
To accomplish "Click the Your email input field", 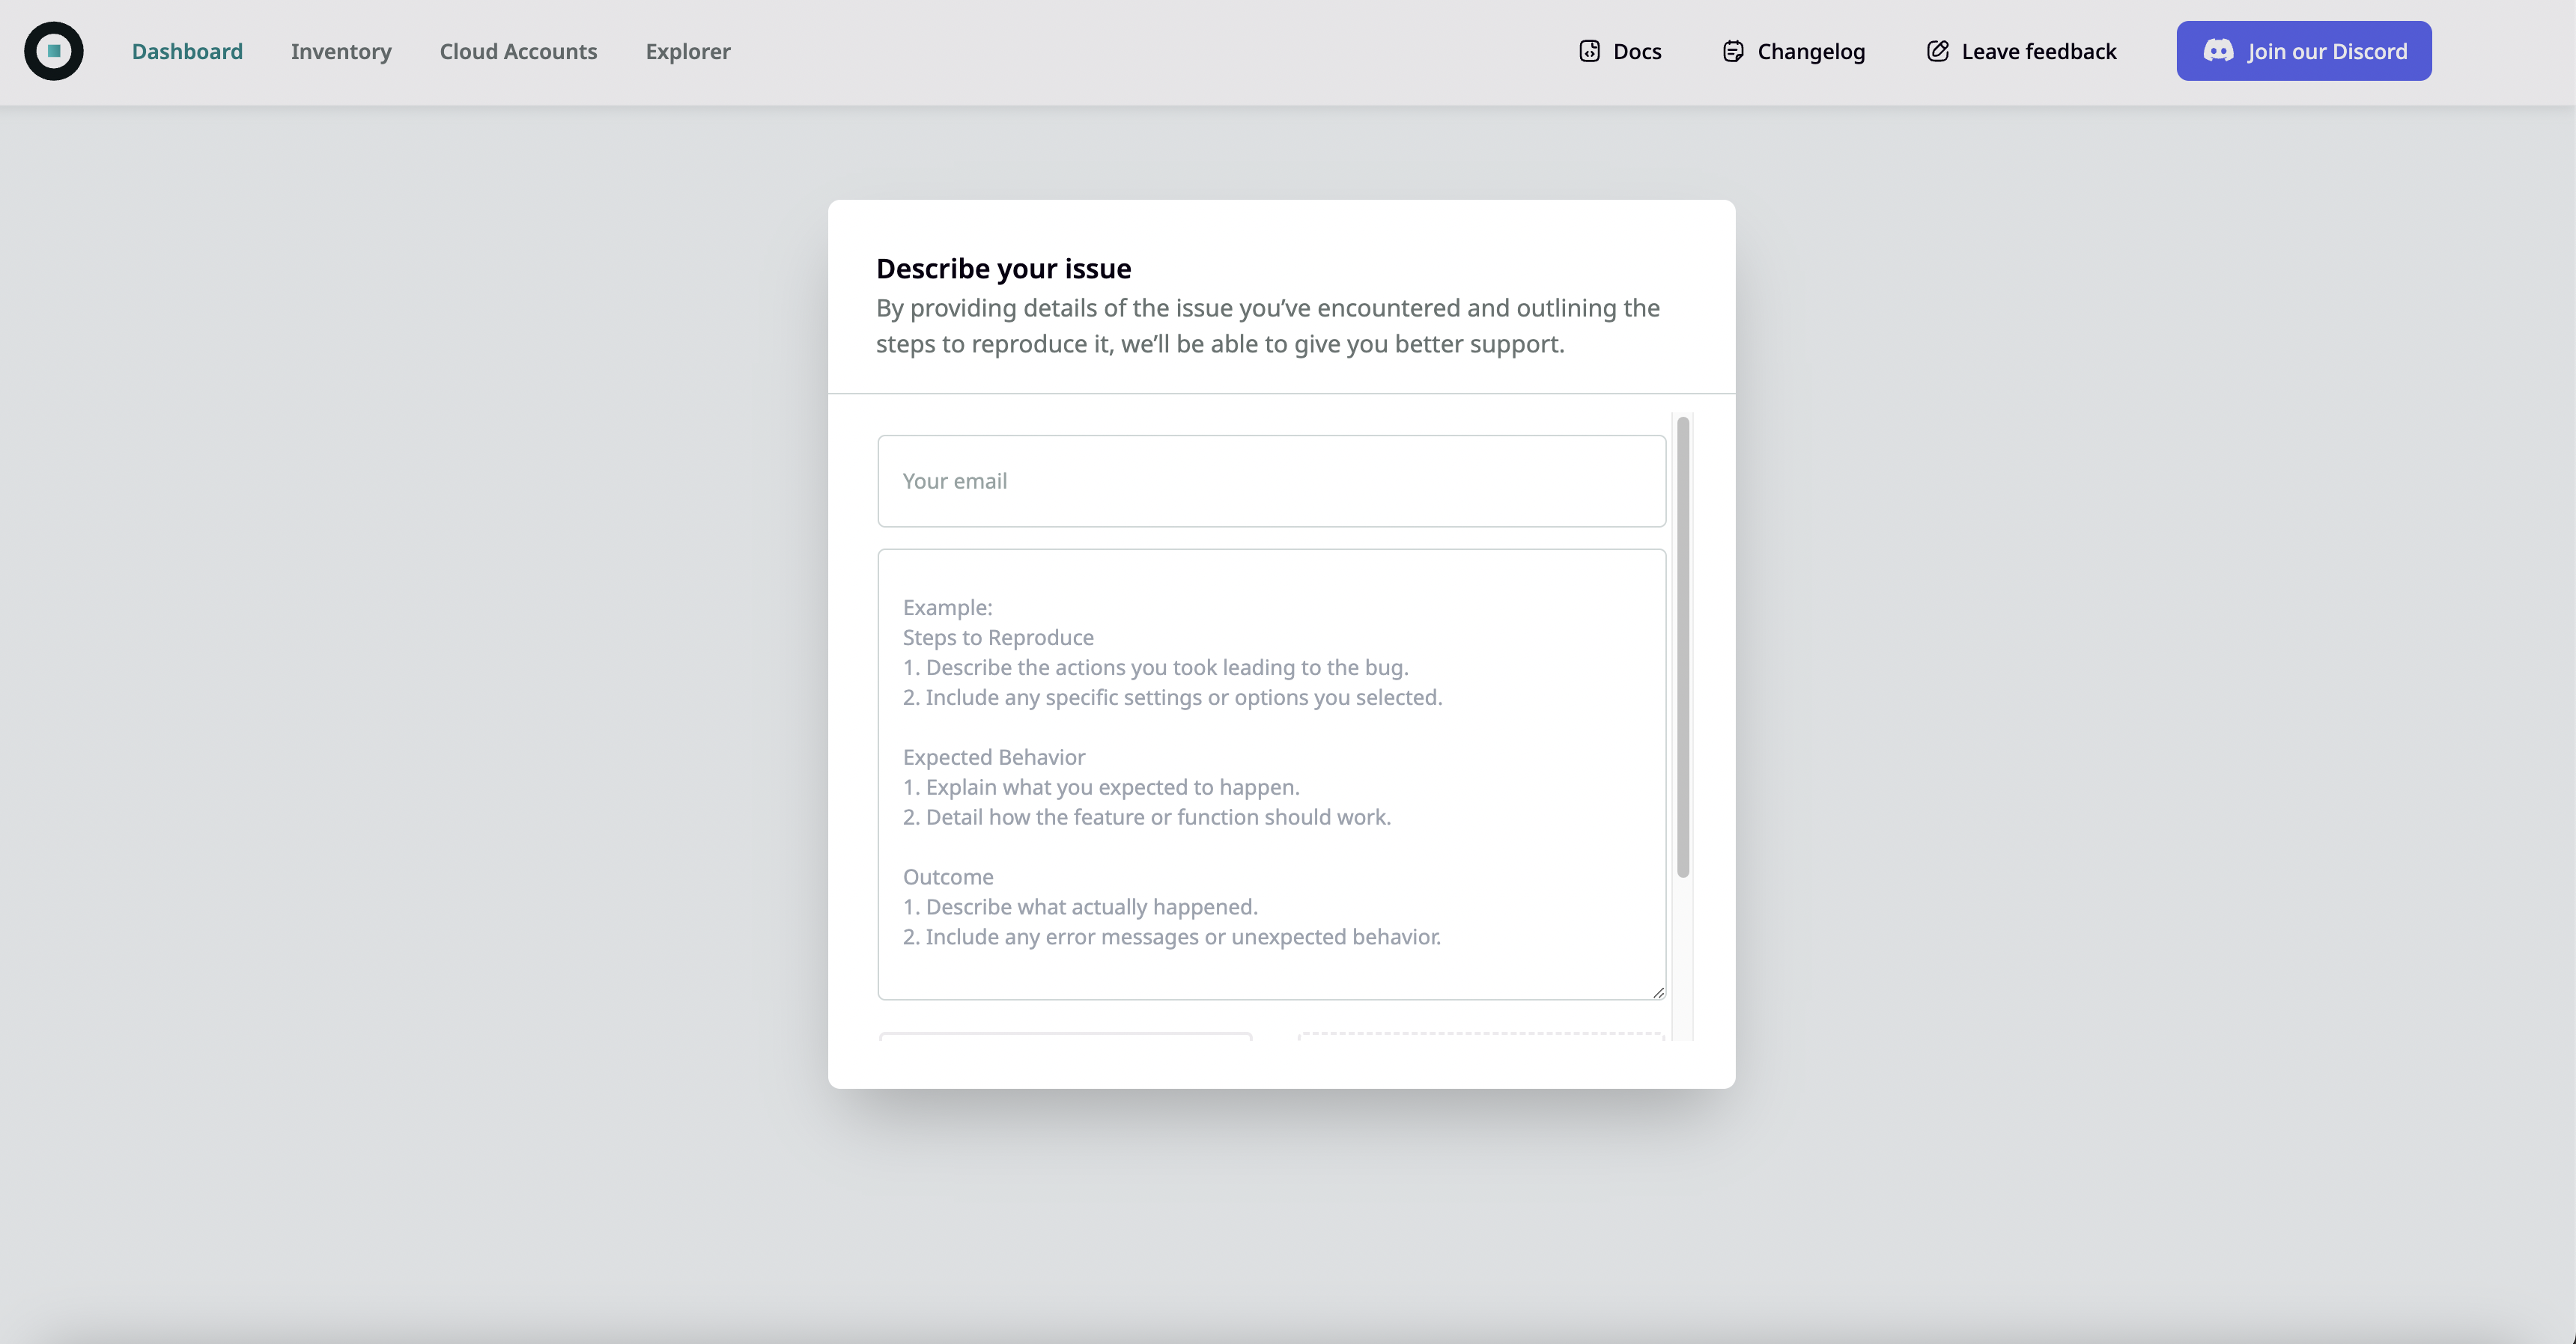I will tap(1270, 480).
